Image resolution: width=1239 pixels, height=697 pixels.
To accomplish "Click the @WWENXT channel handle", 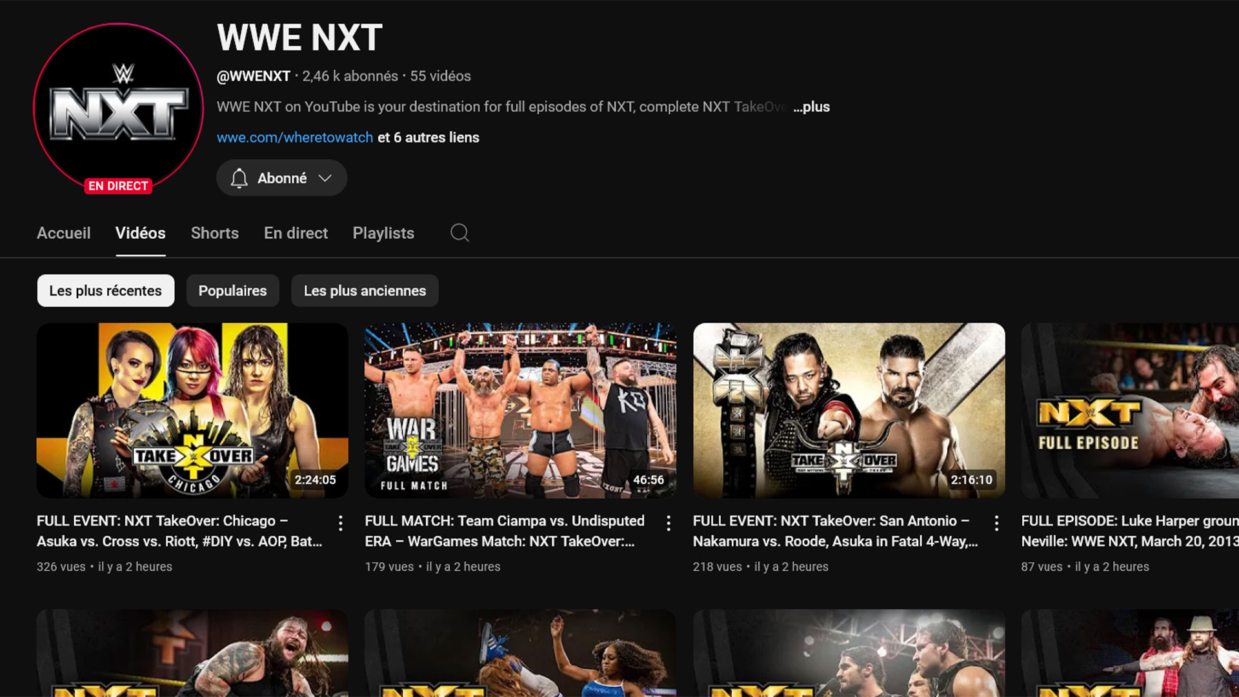I will (254, 76).
